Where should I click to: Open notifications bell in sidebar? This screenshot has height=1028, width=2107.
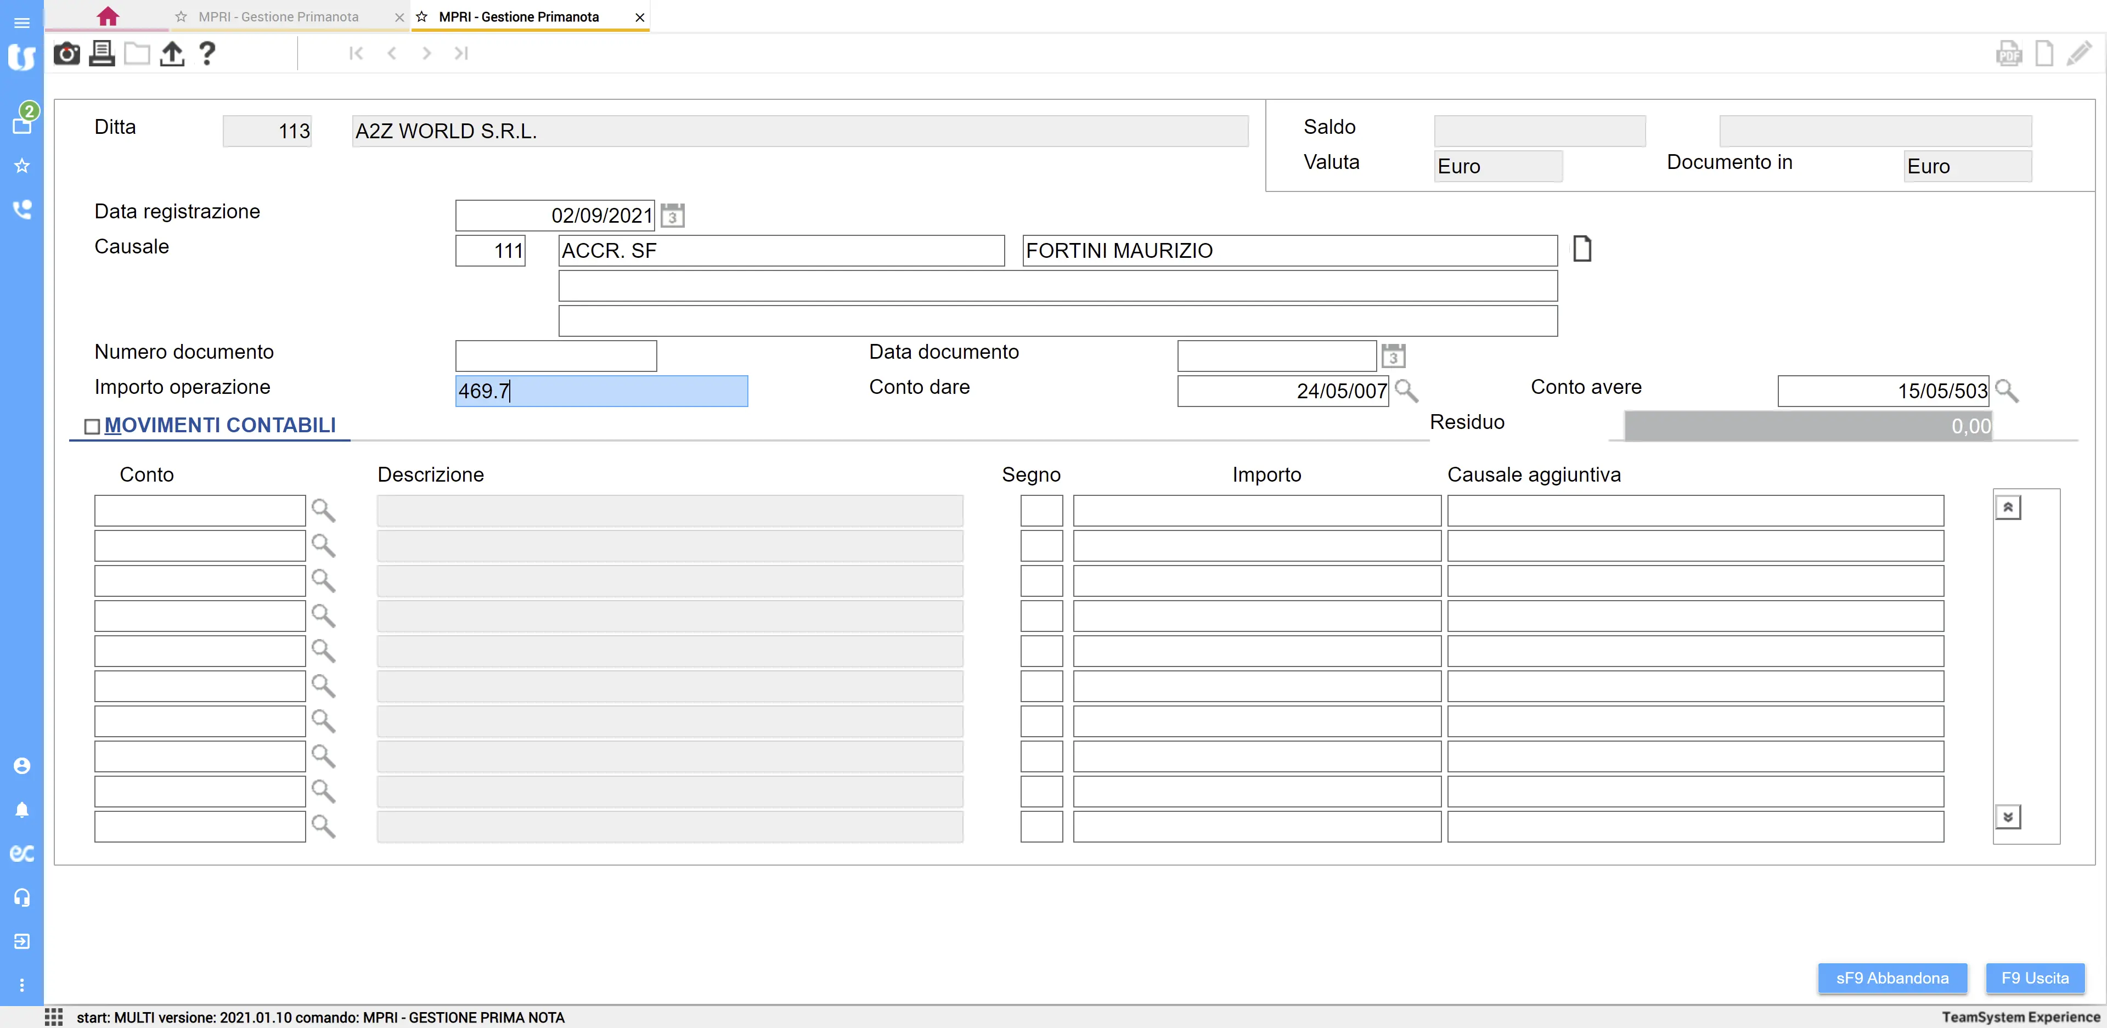click(22, 810)
